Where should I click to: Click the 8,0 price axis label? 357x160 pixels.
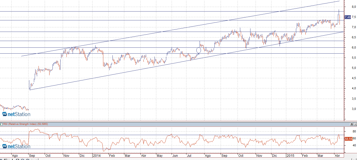coord(354,7)
